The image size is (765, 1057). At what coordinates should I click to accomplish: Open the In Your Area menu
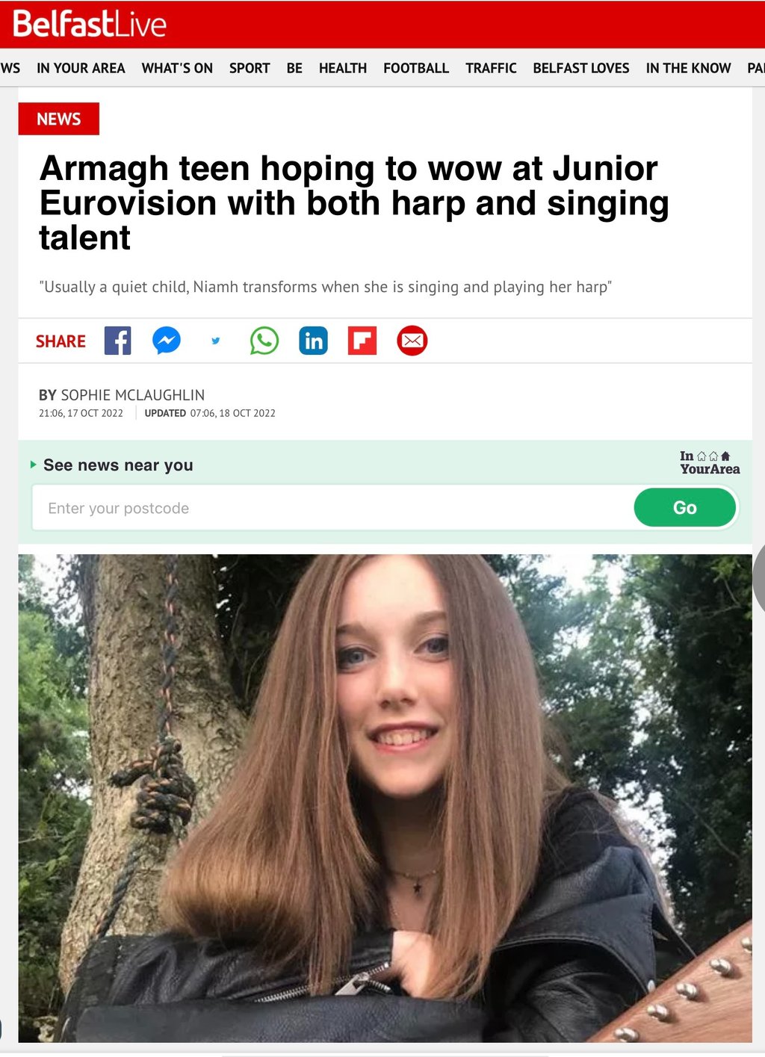(x=81, y=68)
